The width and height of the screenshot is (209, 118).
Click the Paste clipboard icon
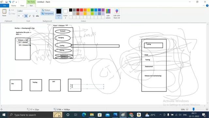[x=4, y=11]
